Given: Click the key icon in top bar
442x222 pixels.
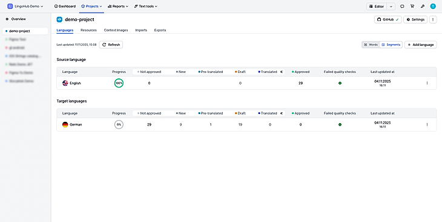Looking at the screenshot, I should point(422,6).
